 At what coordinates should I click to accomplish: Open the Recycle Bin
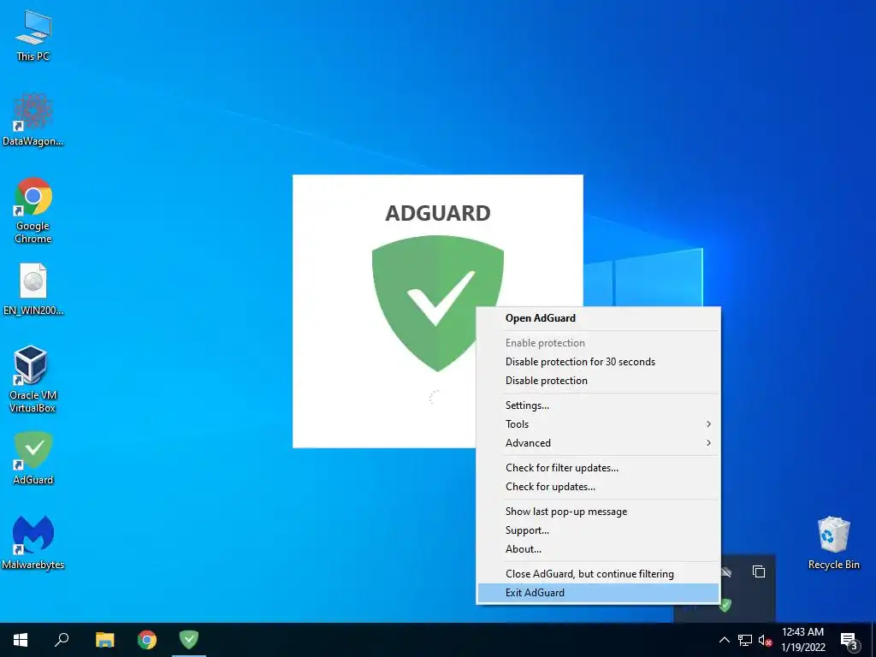coord(833,542)
